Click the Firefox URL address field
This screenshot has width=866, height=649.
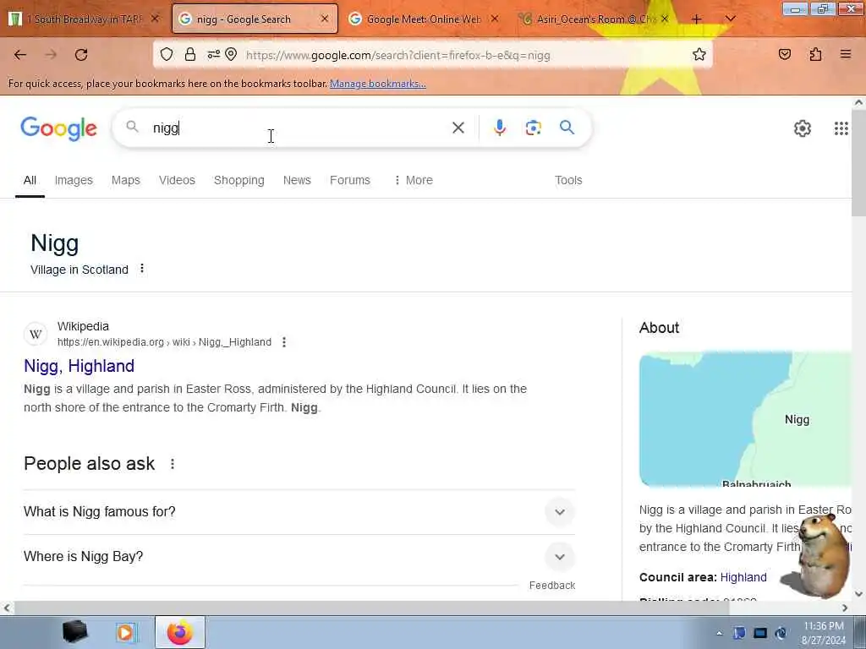pyautogui.click(x=464, y=55)
